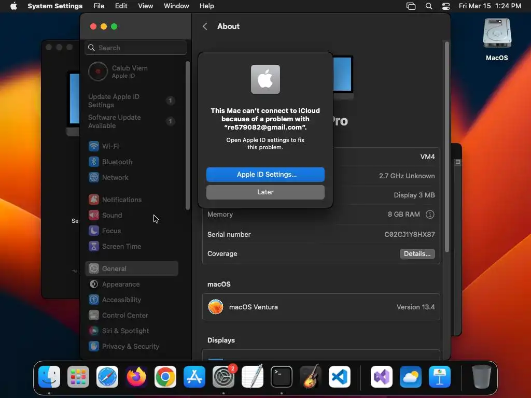
Task: Open Spotlight search in menu bar
Action: click(x=429, y=6)
